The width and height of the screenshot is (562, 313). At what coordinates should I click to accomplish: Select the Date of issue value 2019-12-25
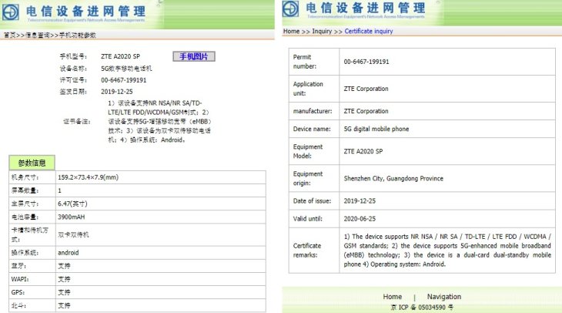click(x=360, y=201)
